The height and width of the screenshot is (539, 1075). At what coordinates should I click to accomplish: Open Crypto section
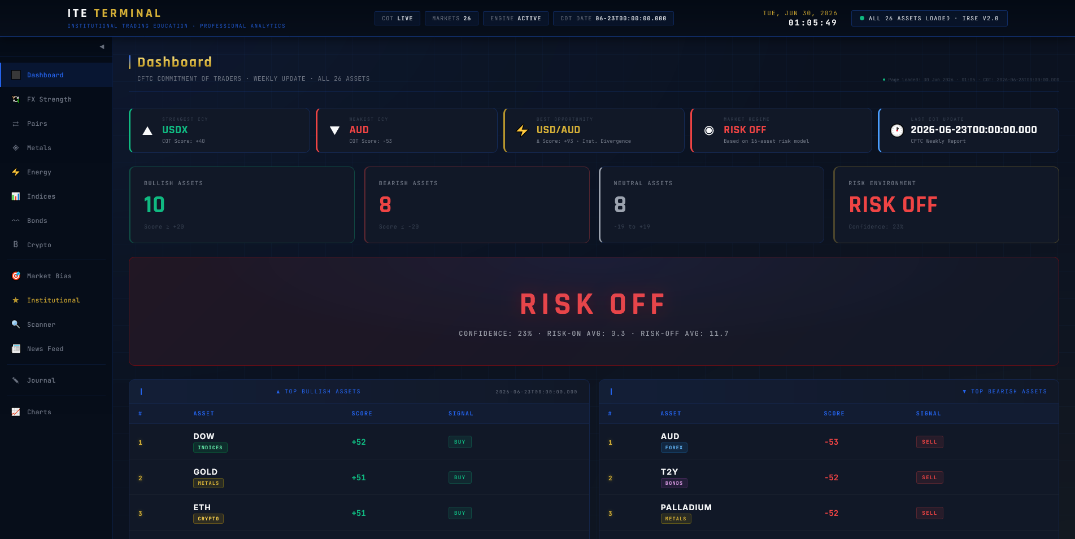(x=56, y=245)
